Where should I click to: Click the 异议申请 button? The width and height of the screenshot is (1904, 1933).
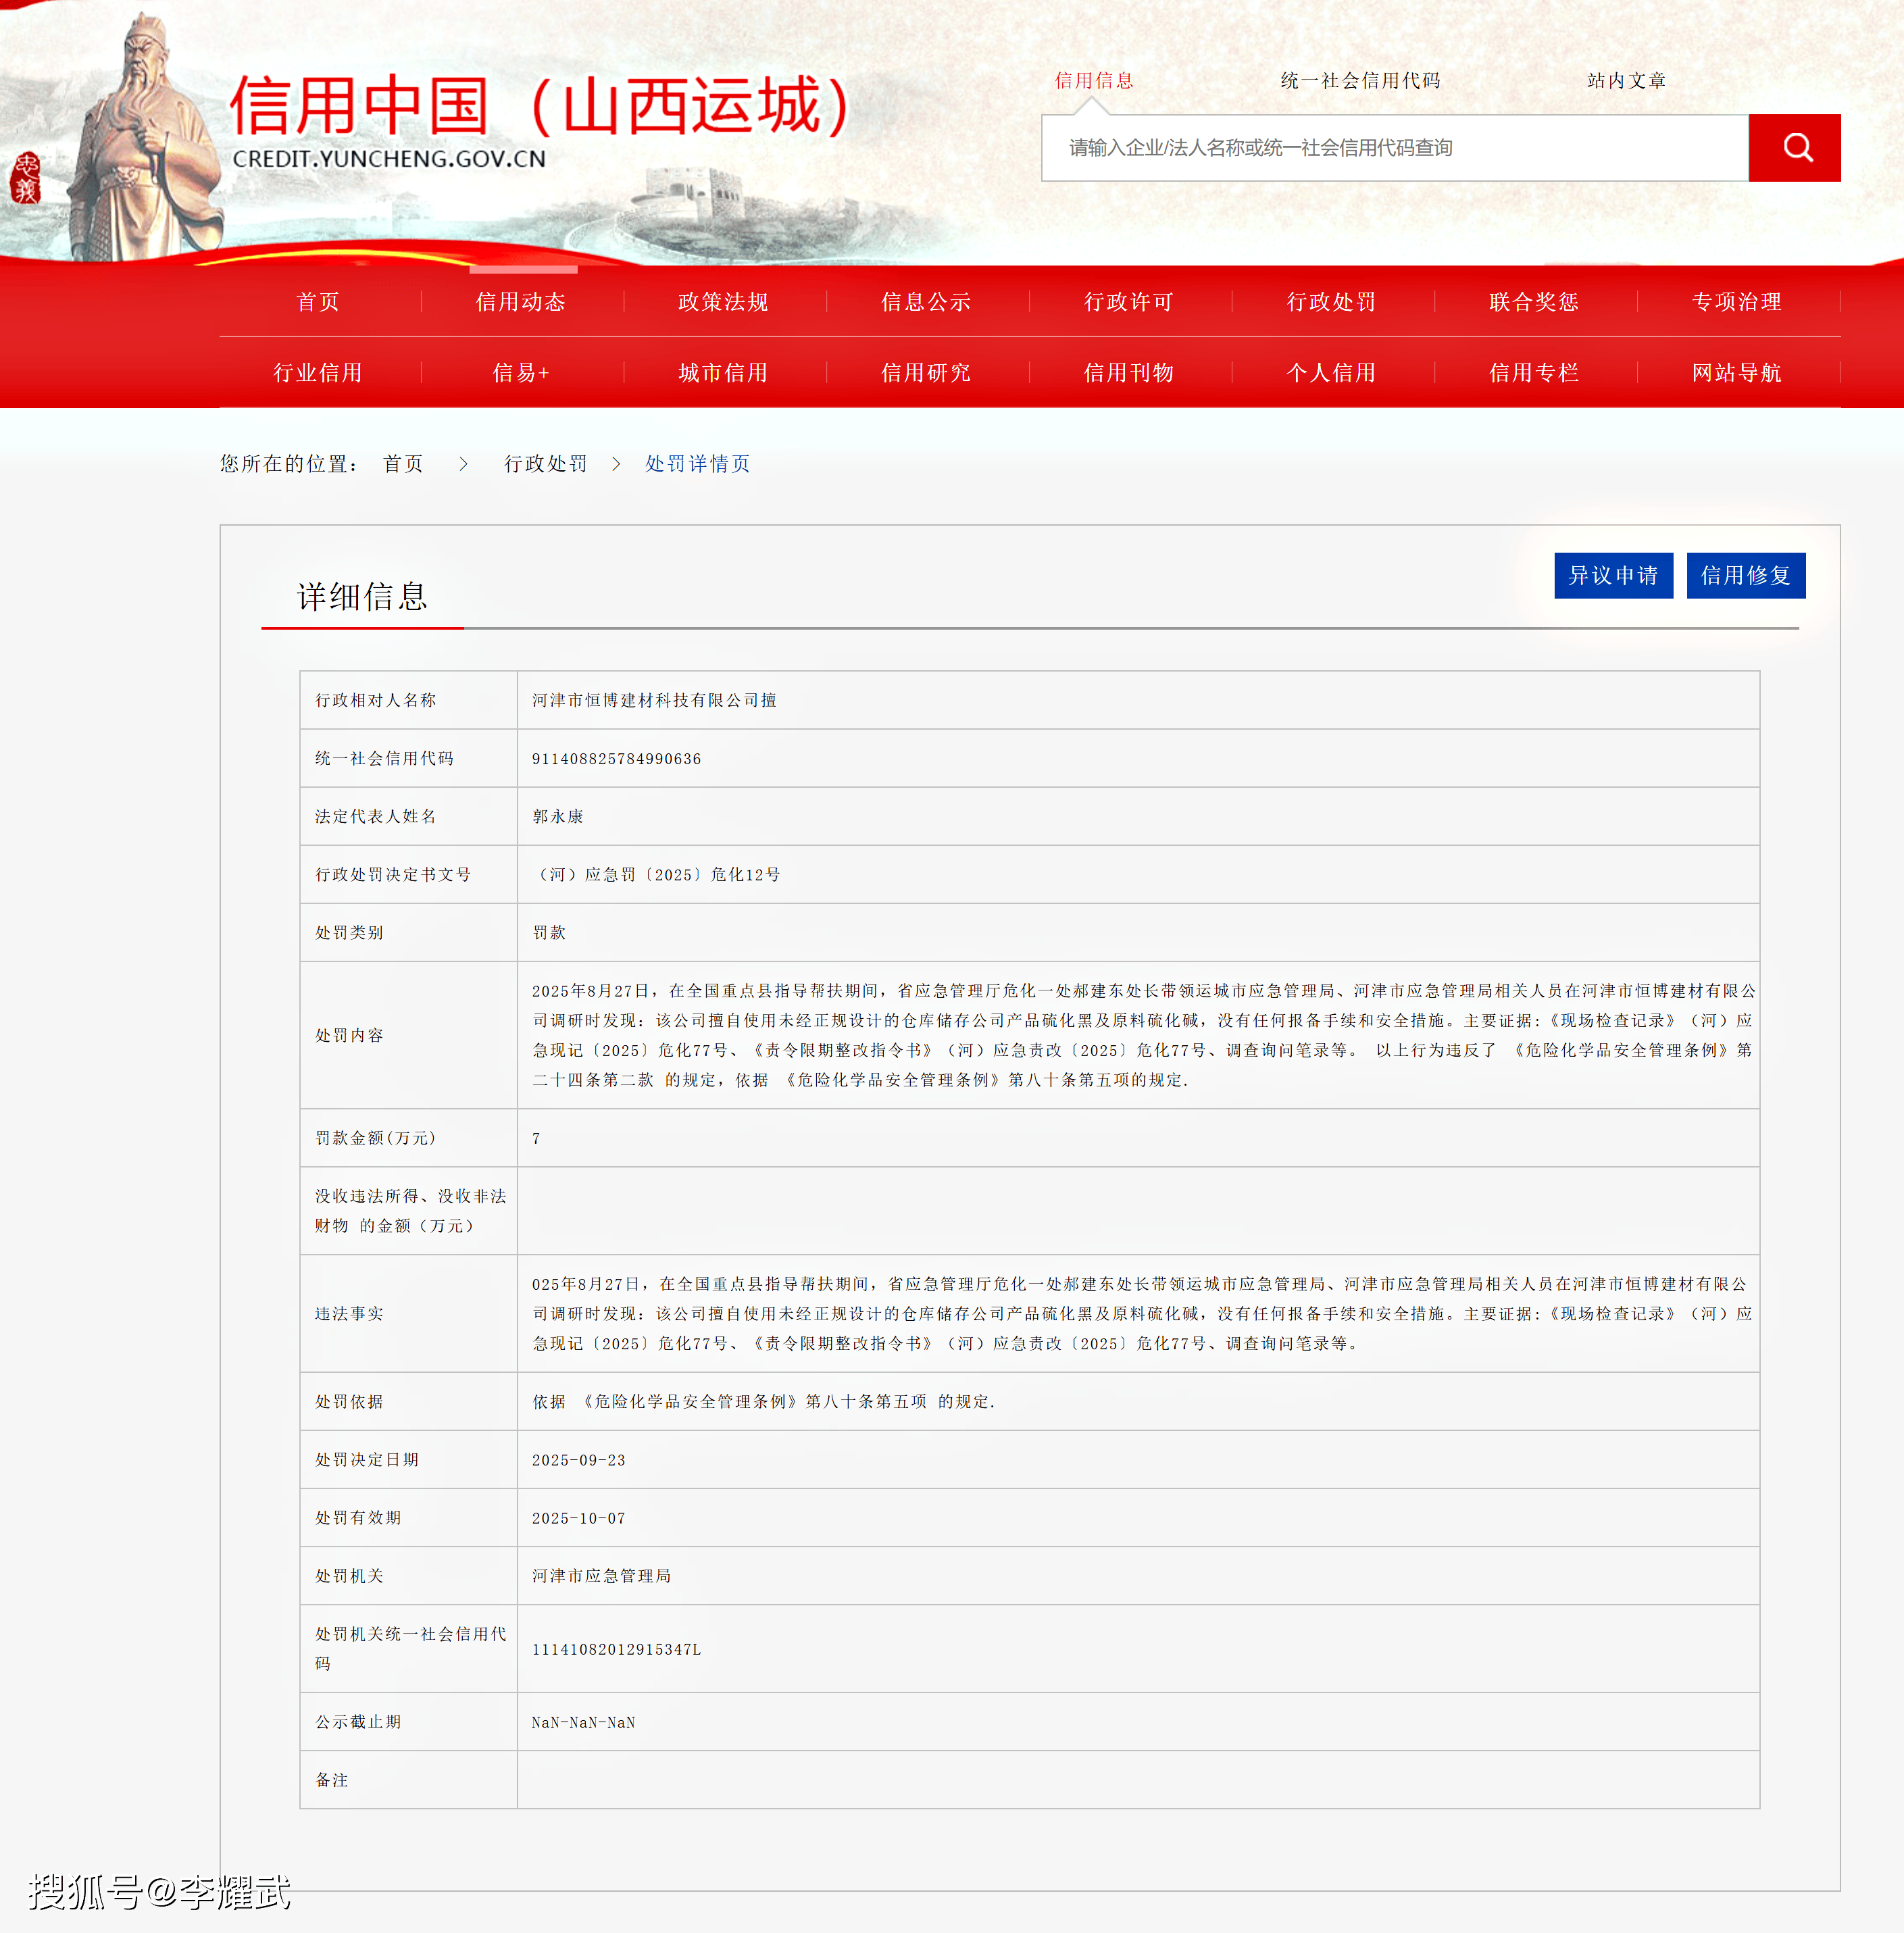(1612, 576)
